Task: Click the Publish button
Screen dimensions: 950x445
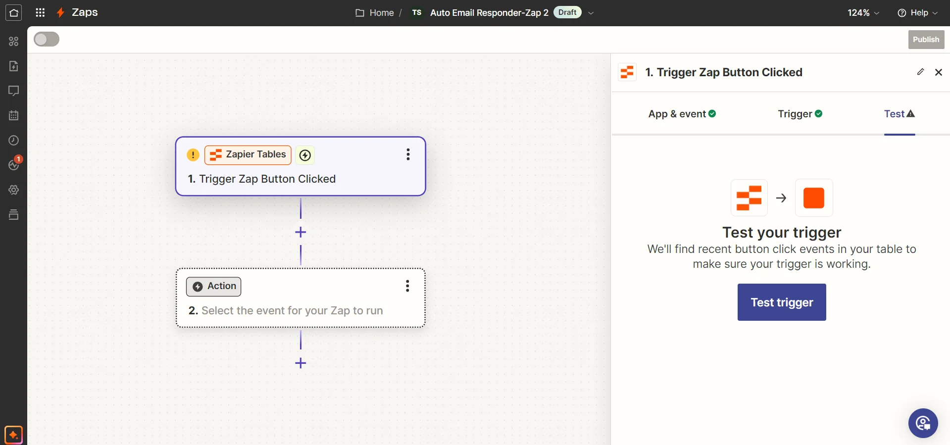Action: tap(926, 40)
